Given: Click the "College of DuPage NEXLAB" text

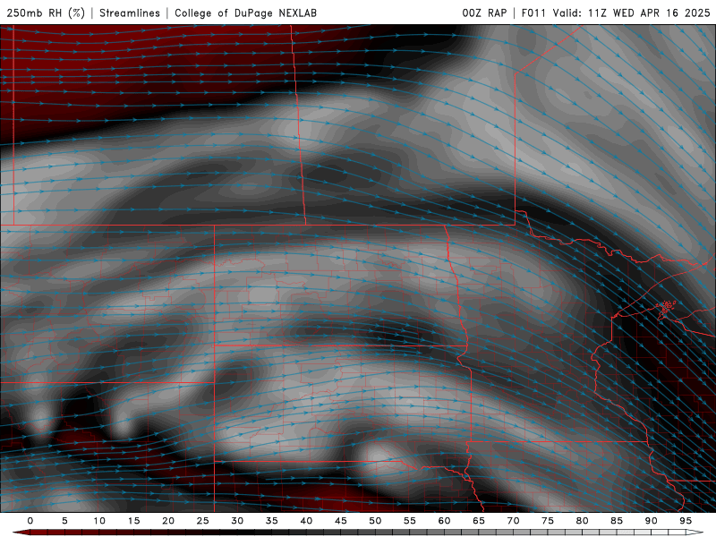Looking at the screenshot, I should click(x=245, y=13).
